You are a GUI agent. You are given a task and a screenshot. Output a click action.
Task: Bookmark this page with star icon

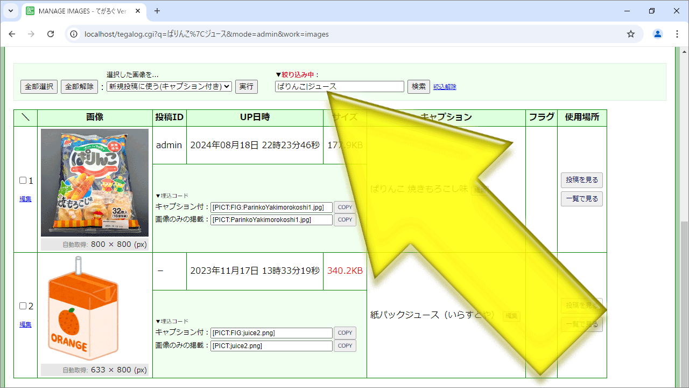point(631,34)
